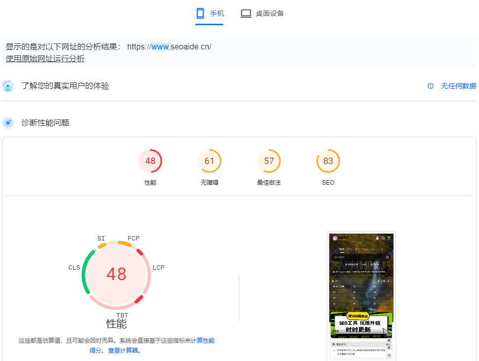
Task: Open the 查看计算器 link
Action: 124,351
